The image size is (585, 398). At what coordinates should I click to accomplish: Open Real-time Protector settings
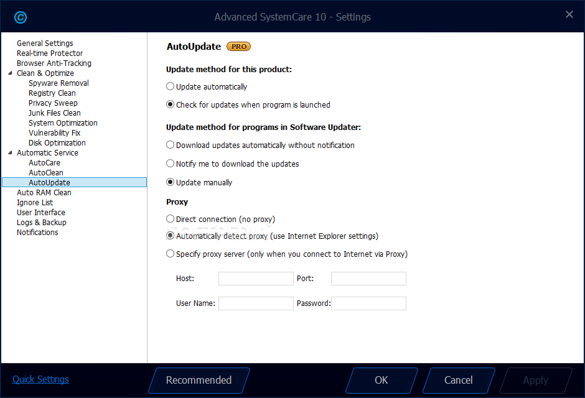[x=50, y=53]
